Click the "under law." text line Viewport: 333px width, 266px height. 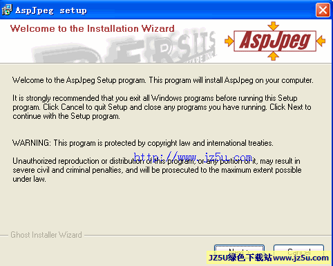[x=29, y=179]
